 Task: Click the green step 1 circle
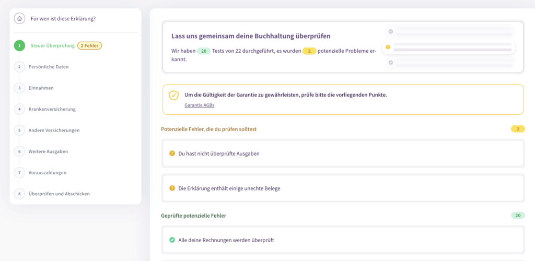coord(19,45)
